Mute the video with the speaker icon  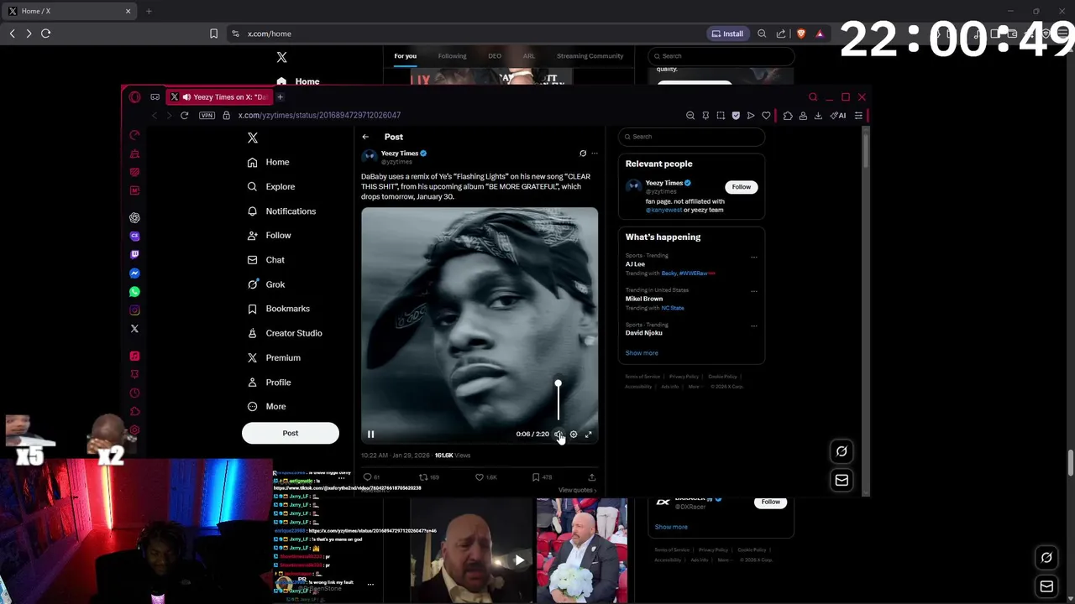click(558, 434)
